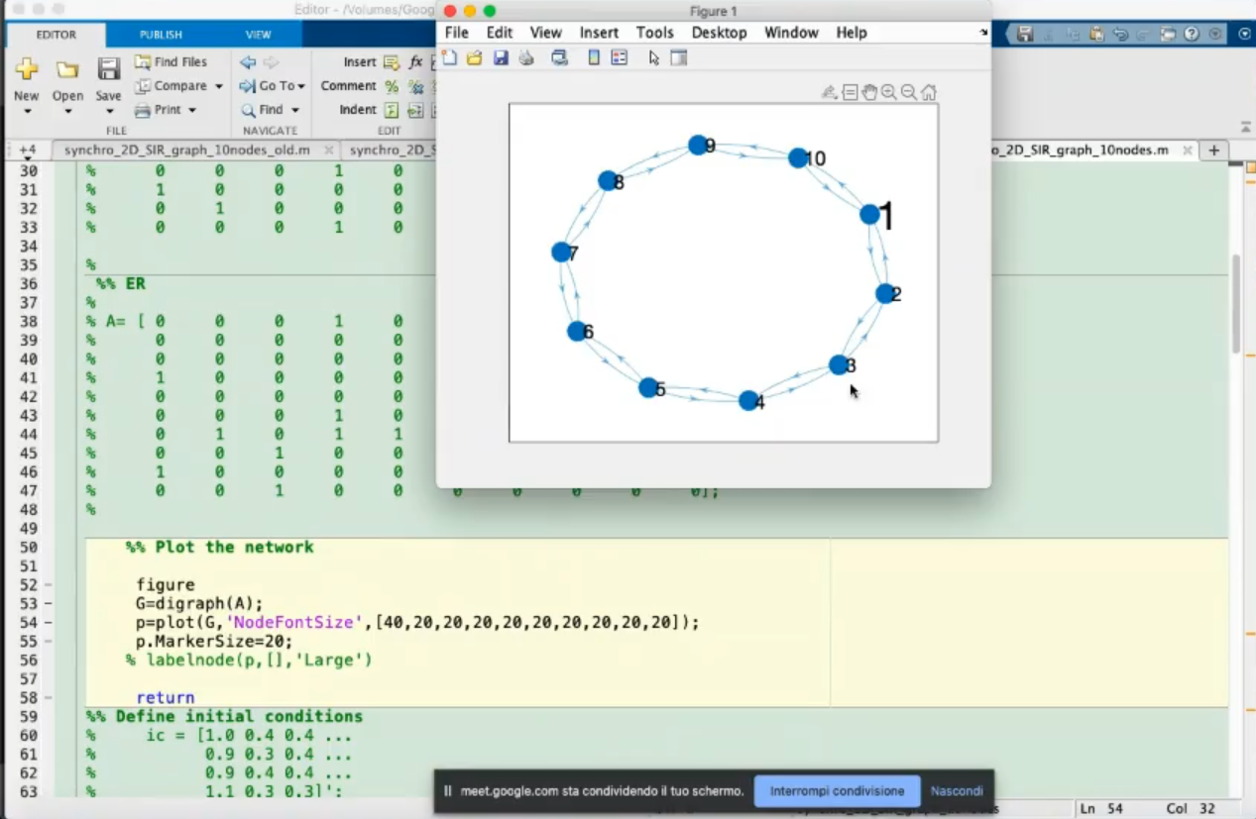This screenshot has height=819, width=1256.
Task: Open the Tools menu in the Figure window
Action: tap(654, 33)
